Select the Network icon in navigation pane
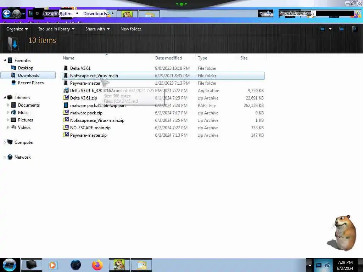 point(10,157)
